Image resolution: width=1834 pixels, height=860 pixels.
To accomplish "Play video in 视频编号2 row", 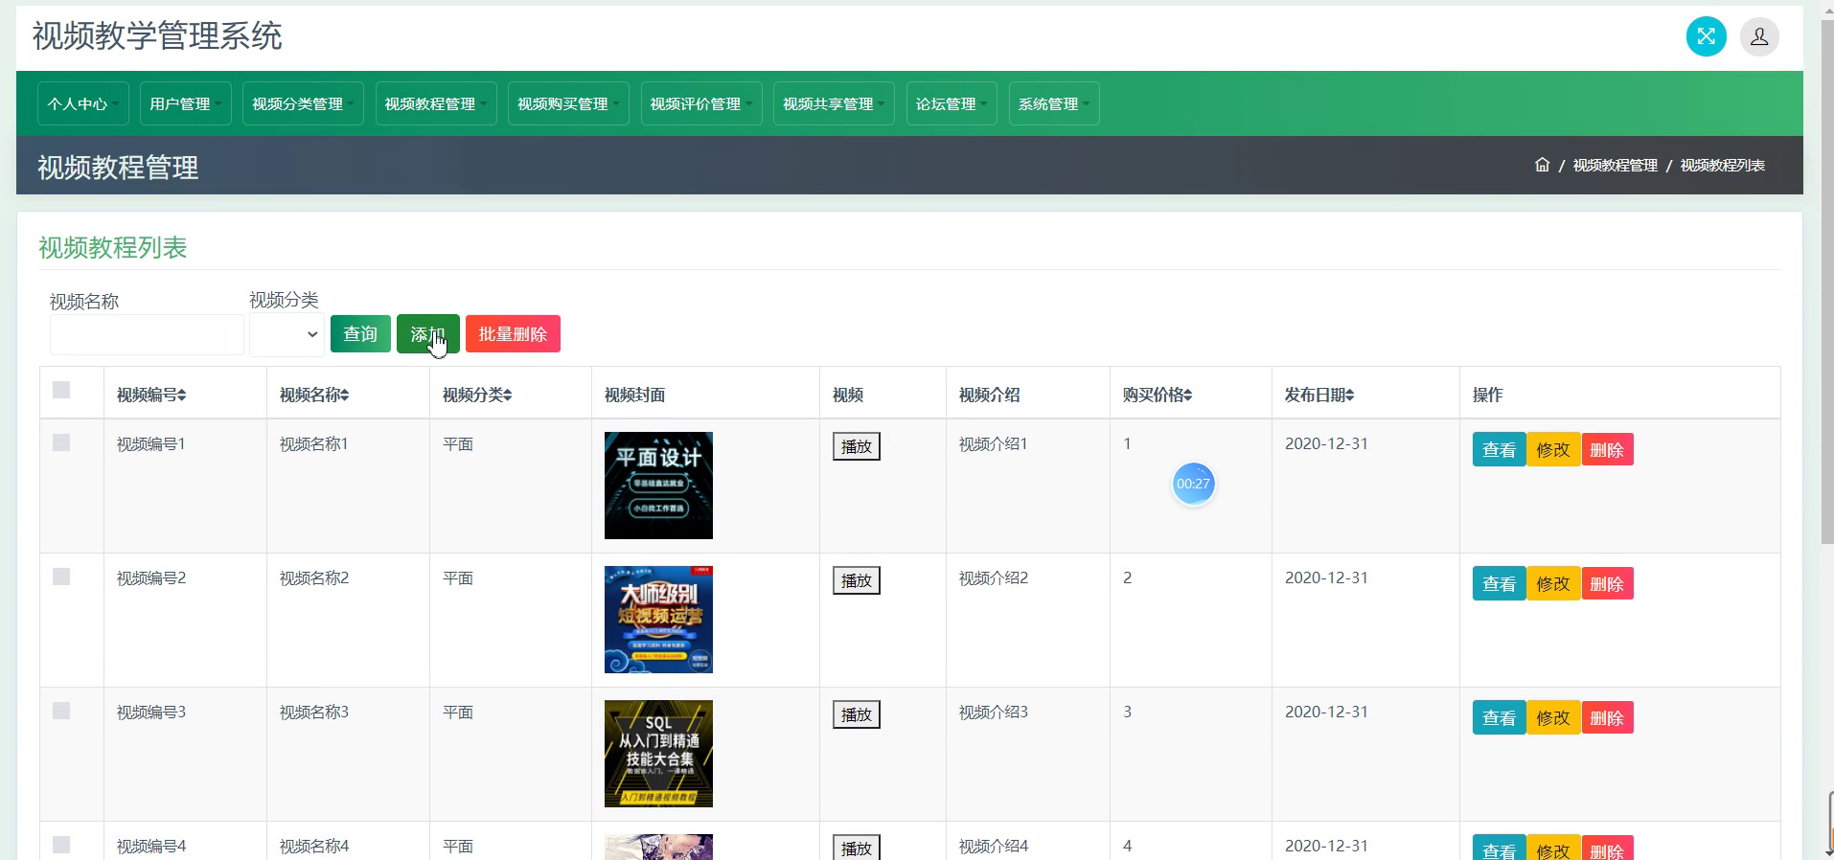I will point(856,580).
